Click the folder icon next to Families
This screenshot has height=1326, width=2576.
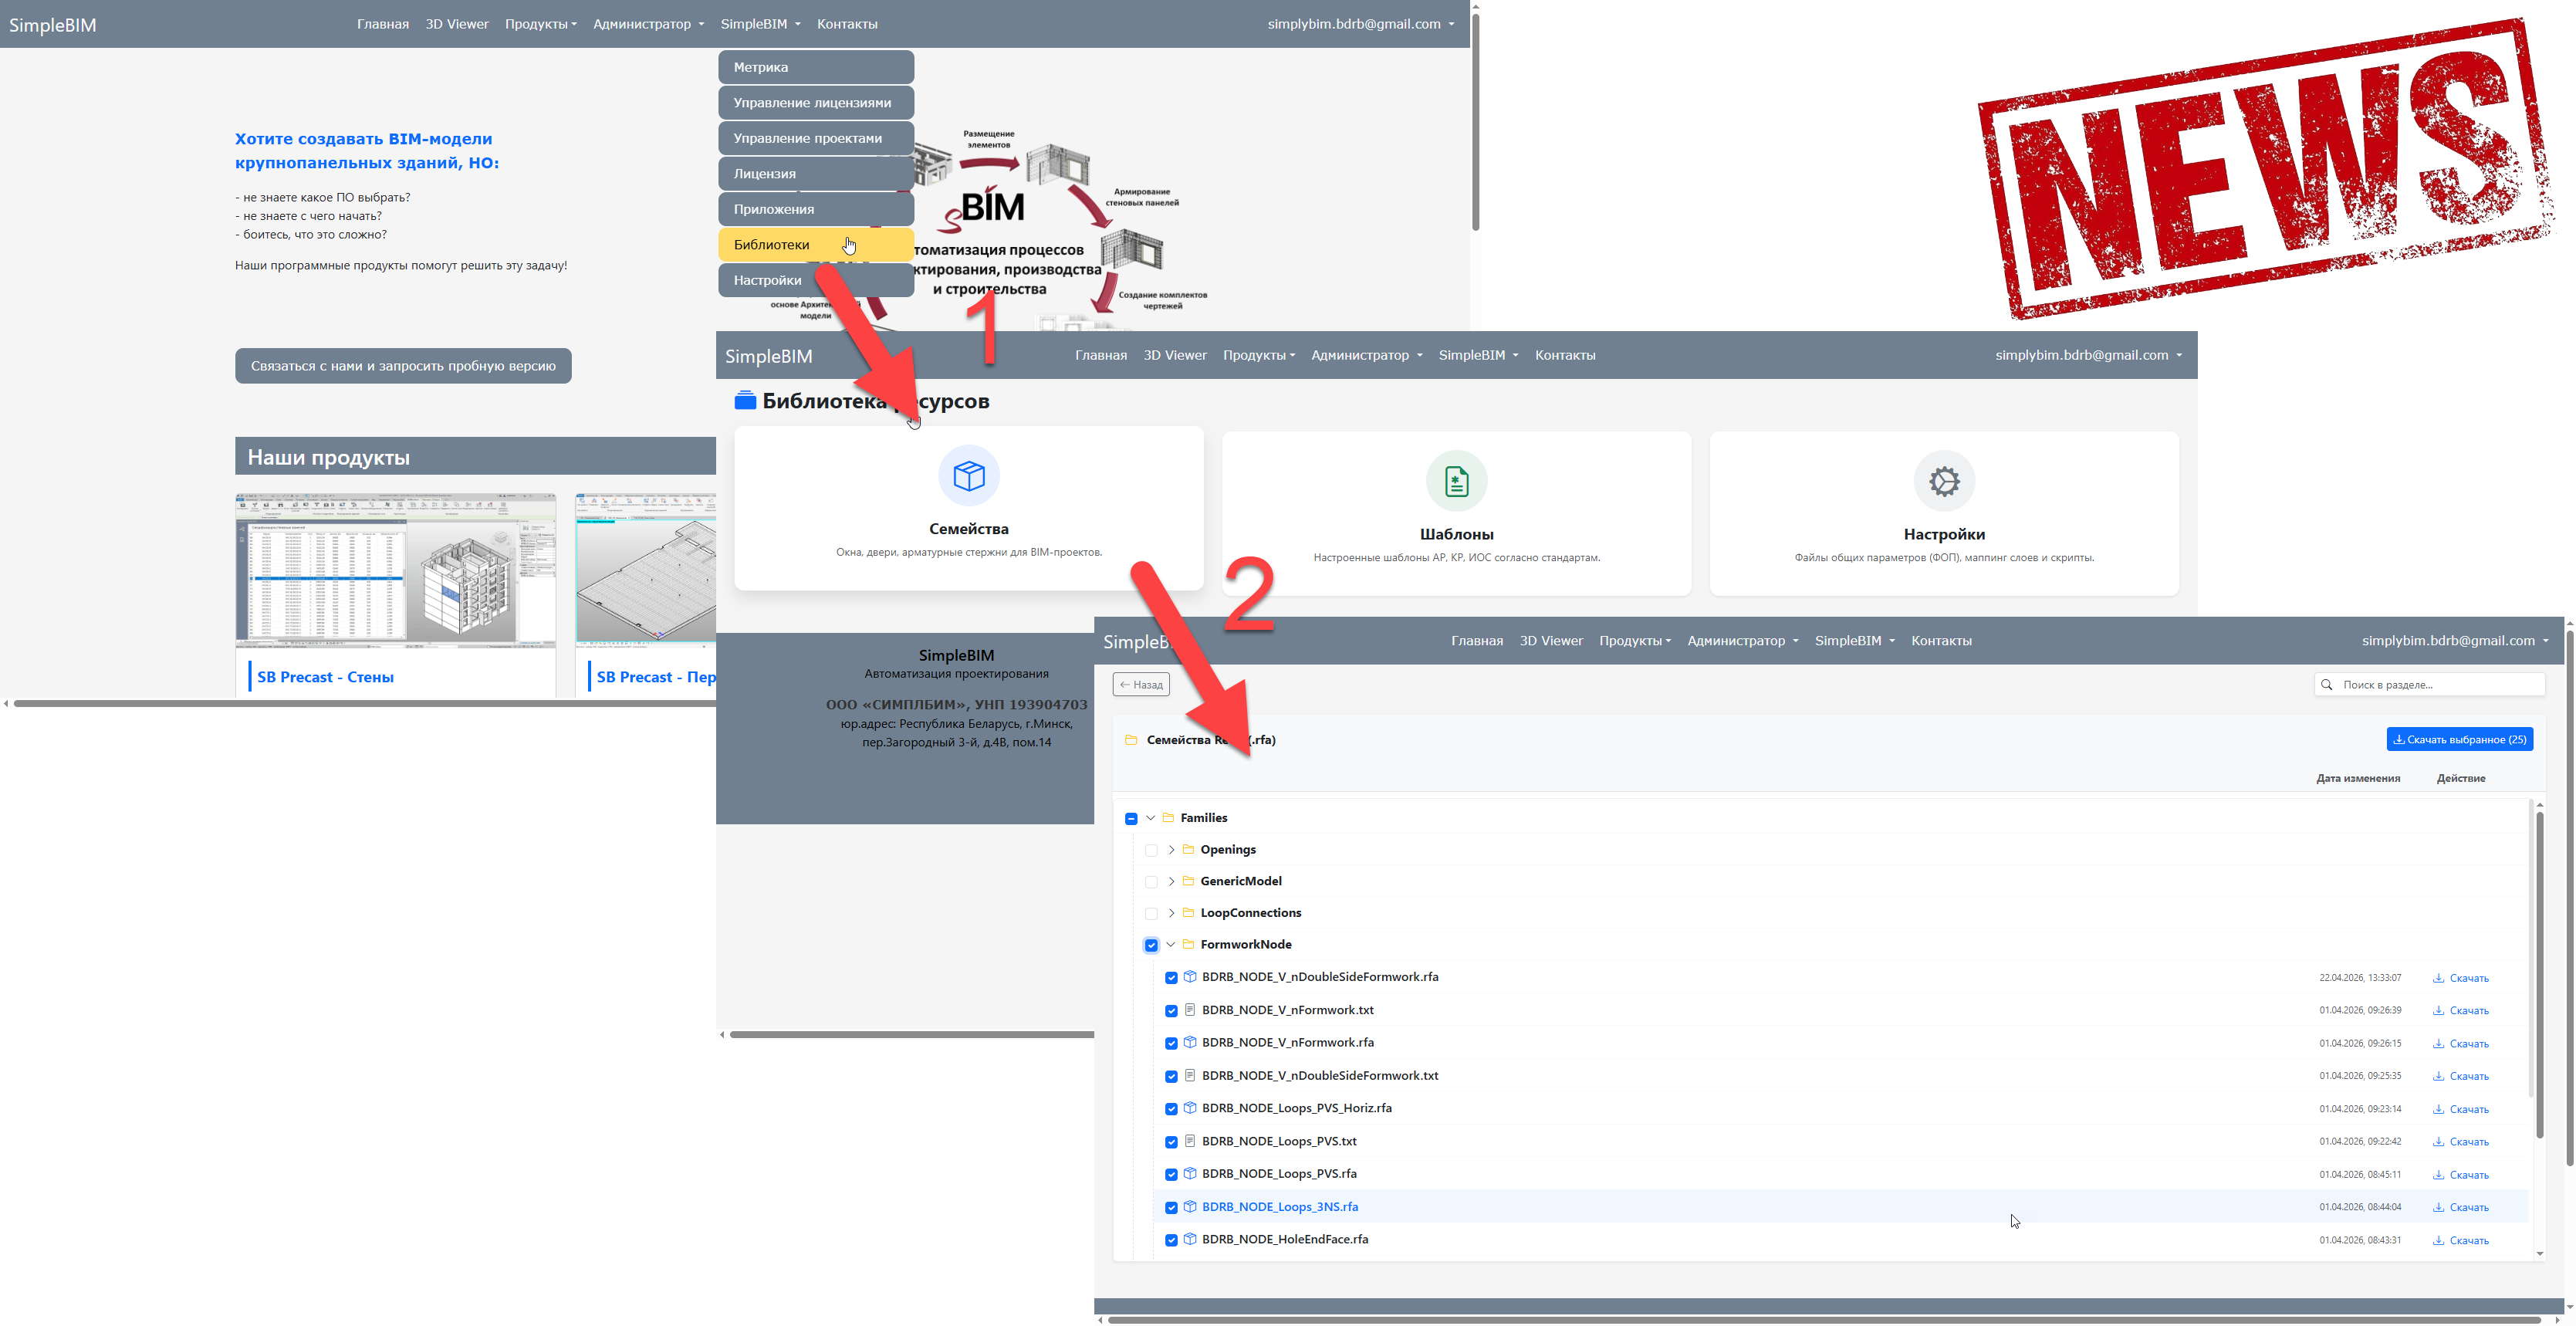tap(1168, 818)
